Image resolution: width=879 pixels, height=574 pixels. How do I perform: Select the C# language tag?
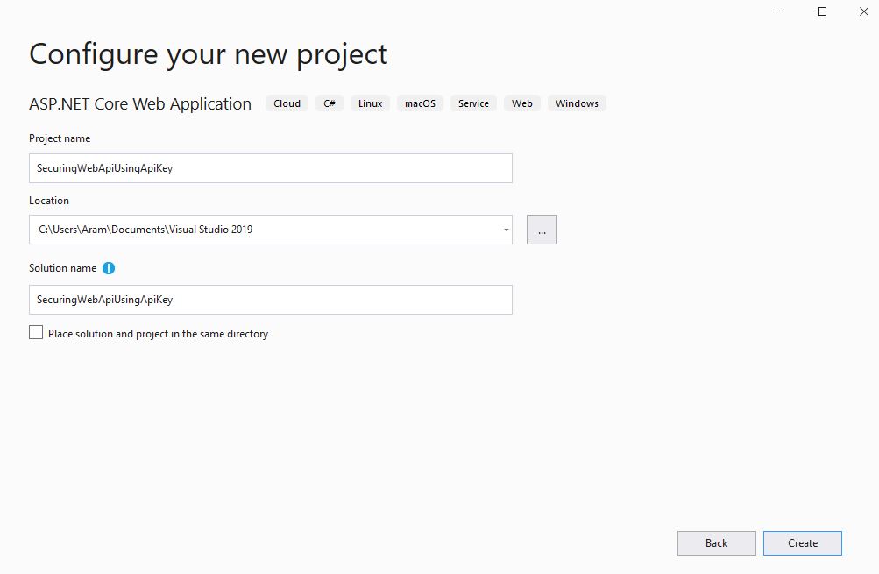coord(329,103)
